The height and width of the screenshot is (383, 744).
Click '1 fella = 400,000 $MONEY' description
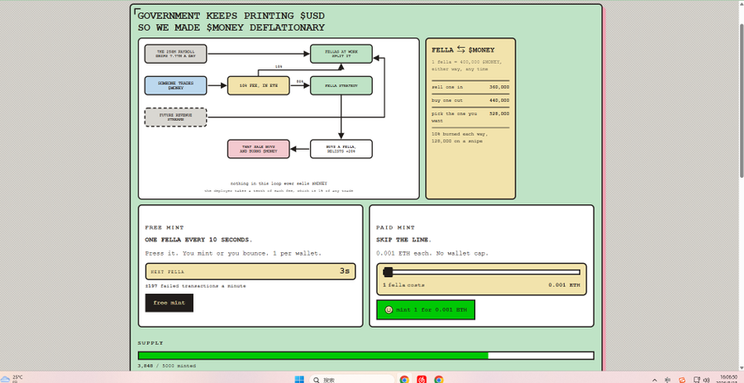point(466,65)
